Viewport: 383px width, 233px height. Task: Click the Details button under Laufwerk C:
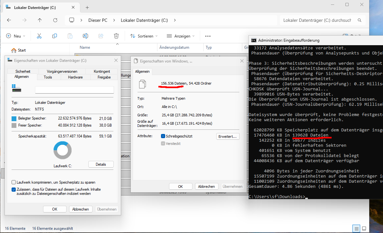click(101, 164)
